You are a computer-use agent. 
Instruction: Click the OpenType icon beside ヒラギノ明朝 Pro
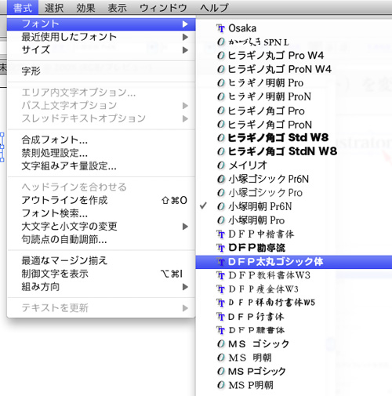221,83
